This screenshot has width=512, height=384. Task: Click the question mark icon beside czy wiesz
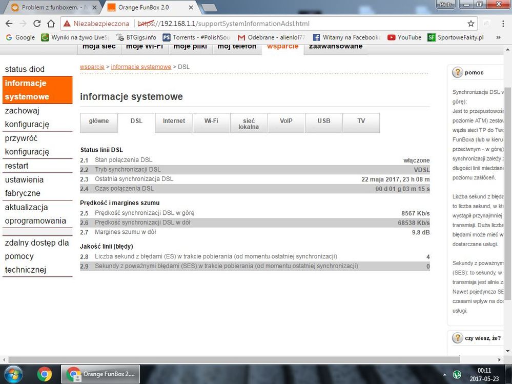tap(457, 338)
